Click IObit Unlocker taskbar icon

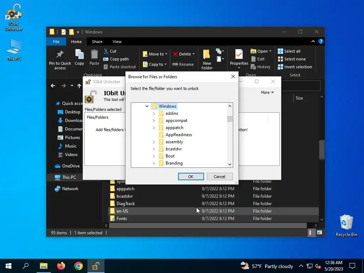(x=96, y=266)
